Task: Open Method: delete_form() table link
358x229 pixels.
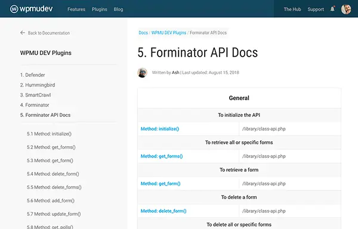Action: (x=163, y=211)
